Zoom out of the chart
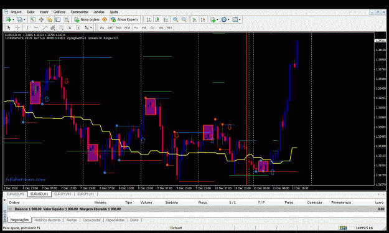389x233 pixels. 184,19
